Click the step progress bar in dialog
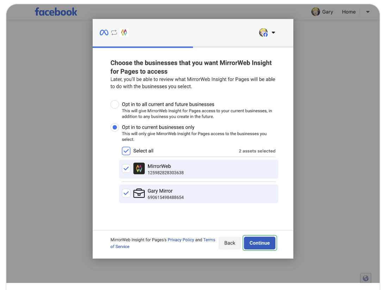The width and height of the screenshot is (386, 290). click(x=193, y=47)
